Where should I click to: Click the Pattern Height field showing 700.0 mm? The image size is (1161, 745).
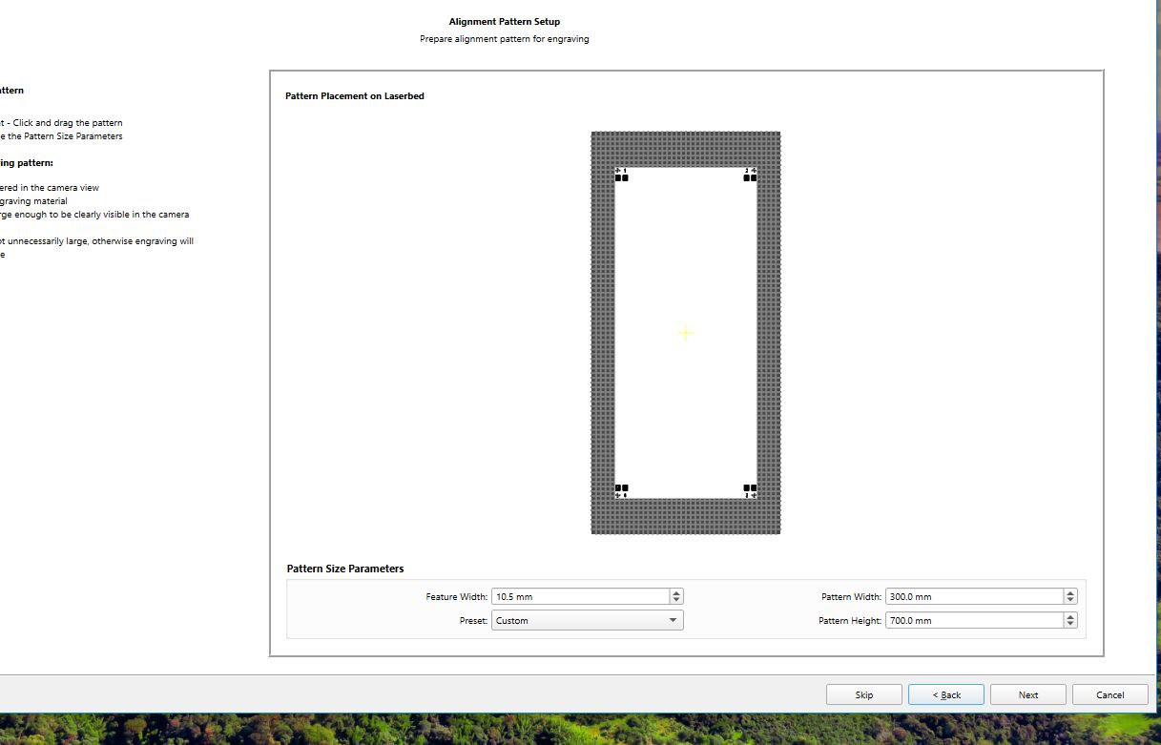tap(975, 620)
